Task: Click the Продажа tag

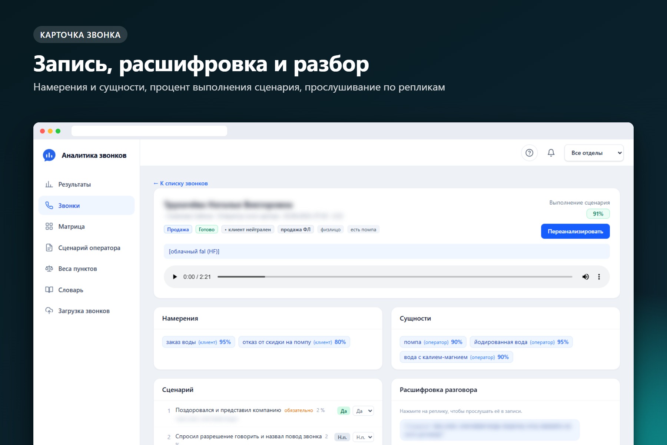Action: [x=178, y=230]
